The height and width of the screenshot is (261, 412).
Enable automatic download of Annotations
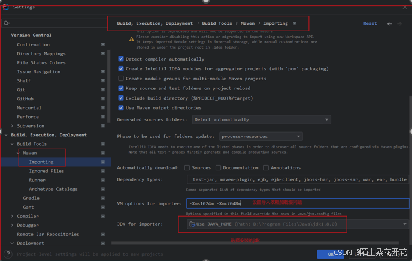pyautogui.click(x=266, y=168)
